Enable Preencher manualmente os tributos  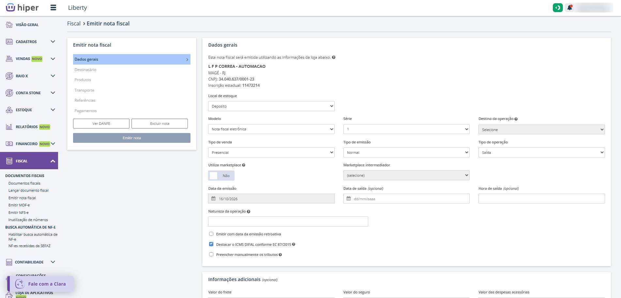click(211, 254)
